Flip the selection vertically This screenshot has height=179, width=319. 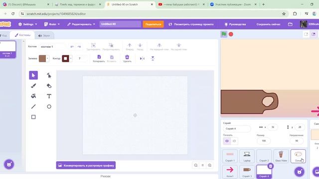pyautogui.click(x=153, y=59)
